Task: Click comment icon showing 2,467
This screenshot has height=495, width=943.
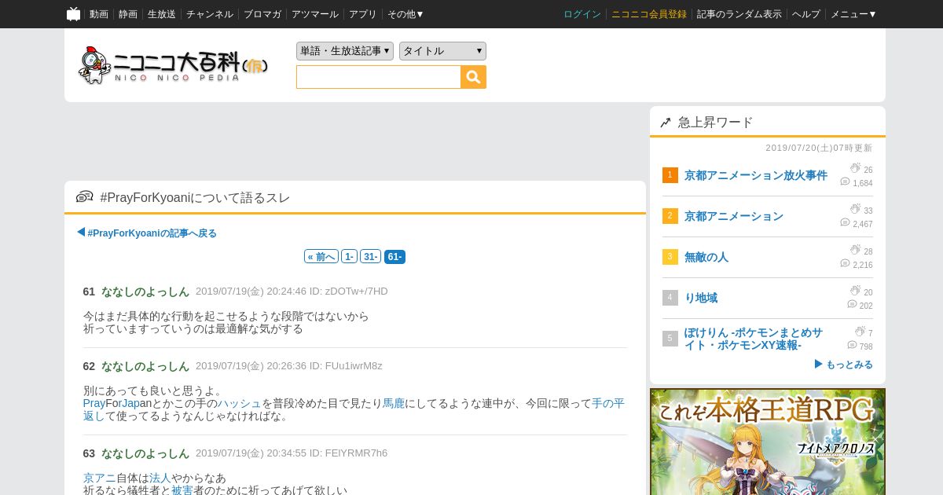Action: (x=845, y=223)
